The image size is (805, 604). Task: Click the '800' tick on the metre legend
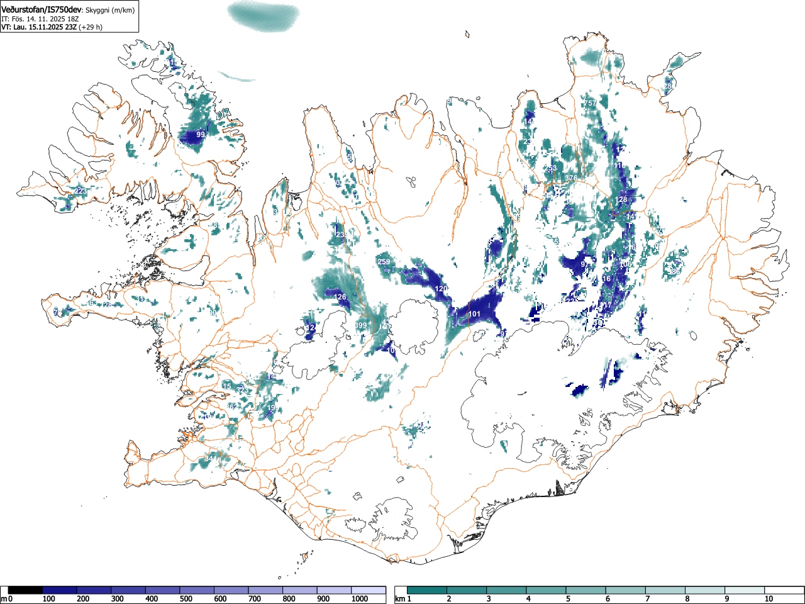click(289, 599)
